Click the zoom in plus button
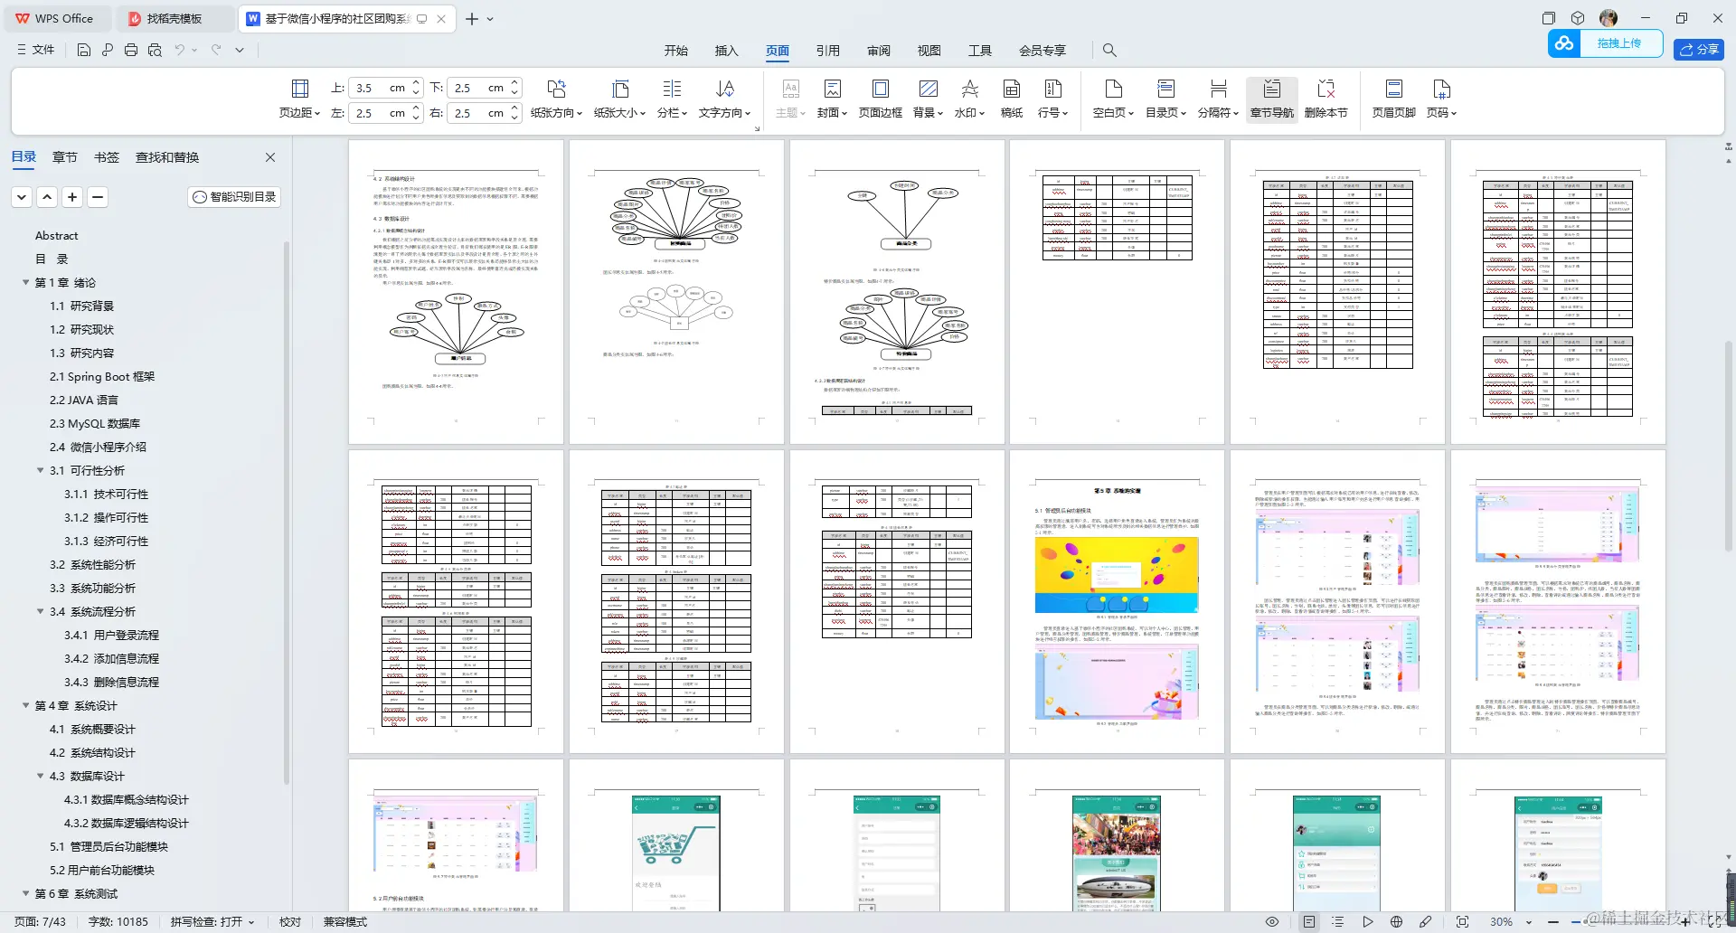The width and height of the screenshot is (1736, 933). pyautogui.click(x=1684, y=922)
